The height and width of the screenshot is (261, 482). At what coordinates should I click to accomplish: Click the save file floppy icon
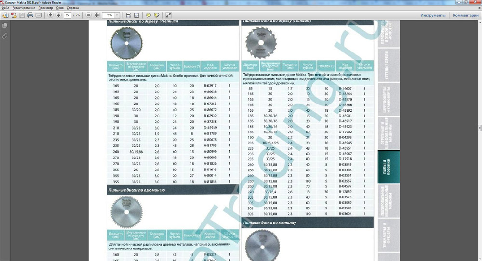22,15
